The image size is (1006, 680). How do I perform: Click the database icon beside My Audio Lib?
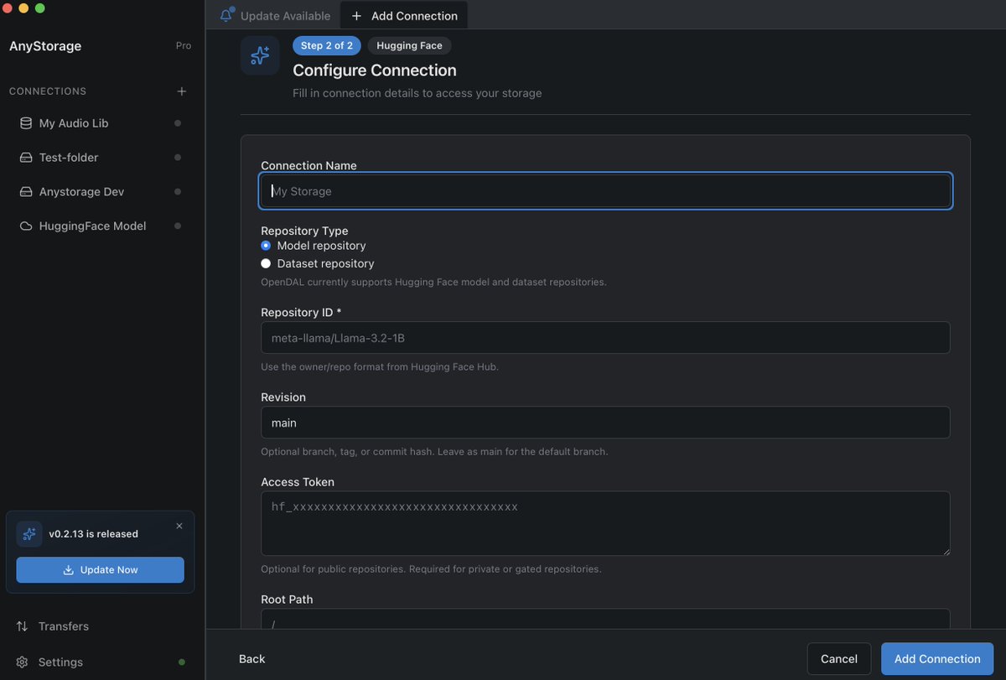[x=26, y=123]
